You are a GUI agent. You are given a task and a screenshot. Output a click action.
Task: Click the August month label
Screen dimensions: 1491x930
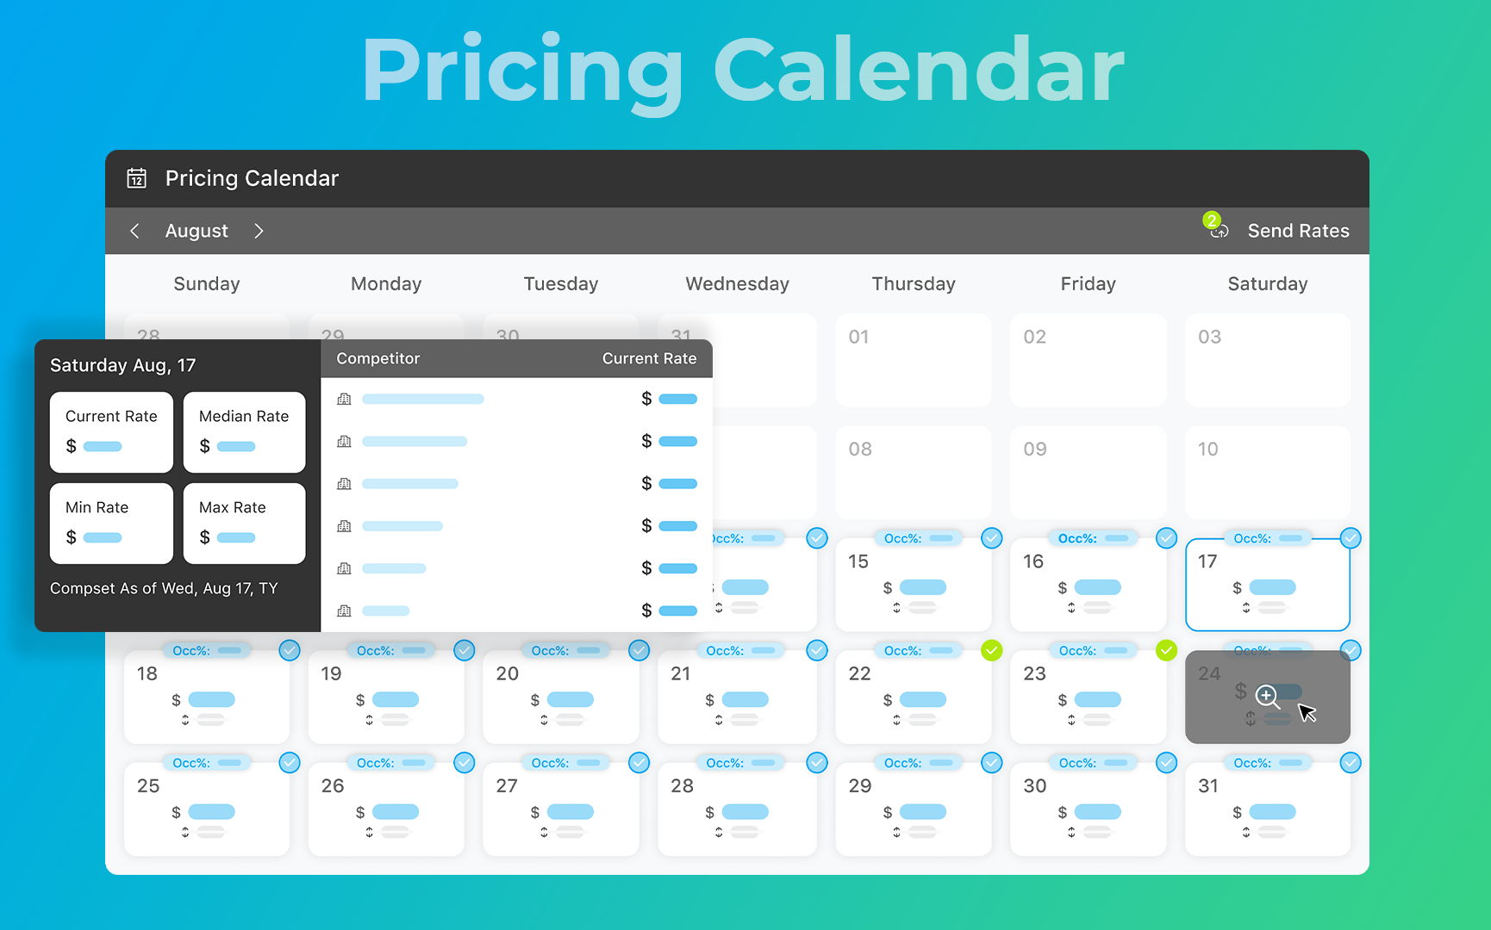pyautogui.click(x=197, y=231)
